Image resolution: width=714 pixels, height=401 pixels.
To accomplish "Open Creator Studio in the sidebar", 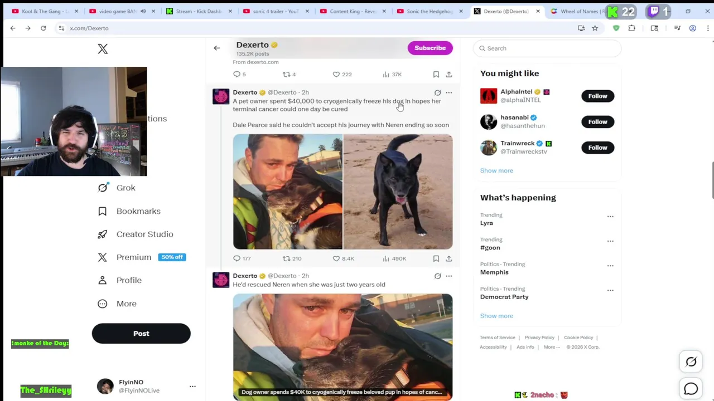I will tap(135, 234).
